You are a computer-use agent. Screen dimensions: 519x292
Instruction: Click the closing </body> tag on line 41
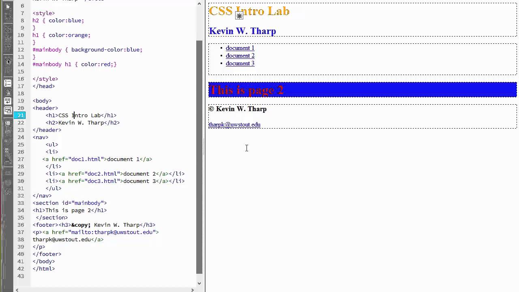pyautogui.click(x=44, y=261)
